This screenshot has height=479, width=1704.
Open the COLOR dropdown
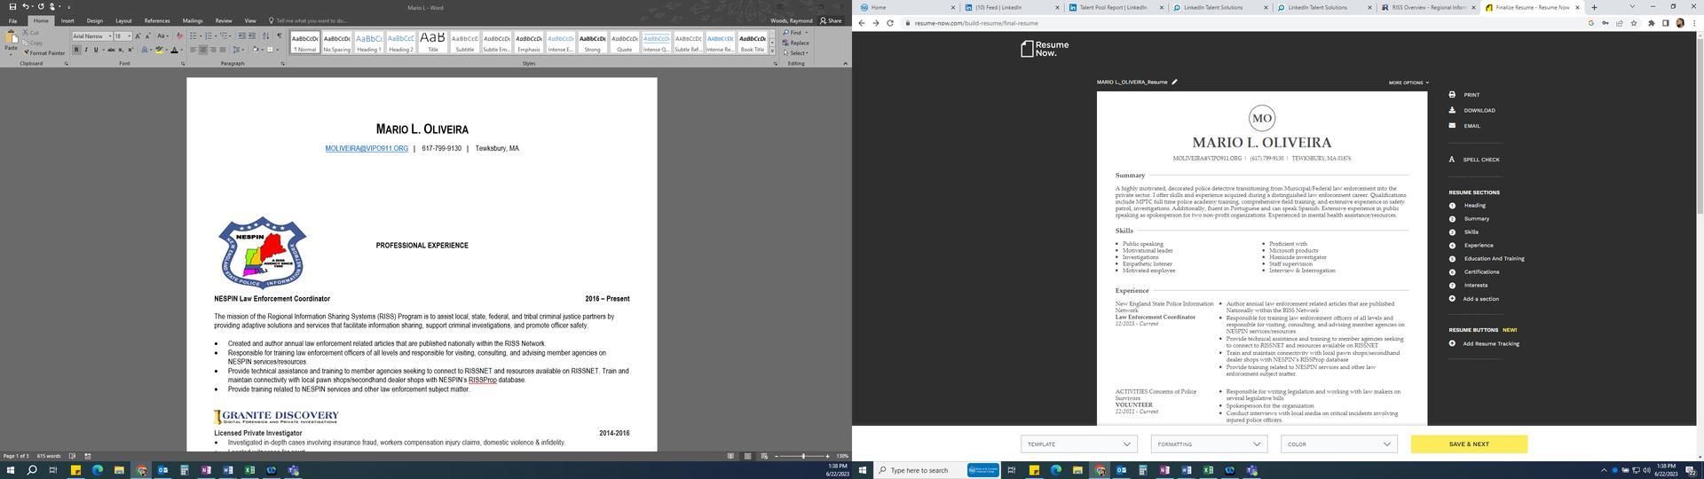coord(1338,444)
